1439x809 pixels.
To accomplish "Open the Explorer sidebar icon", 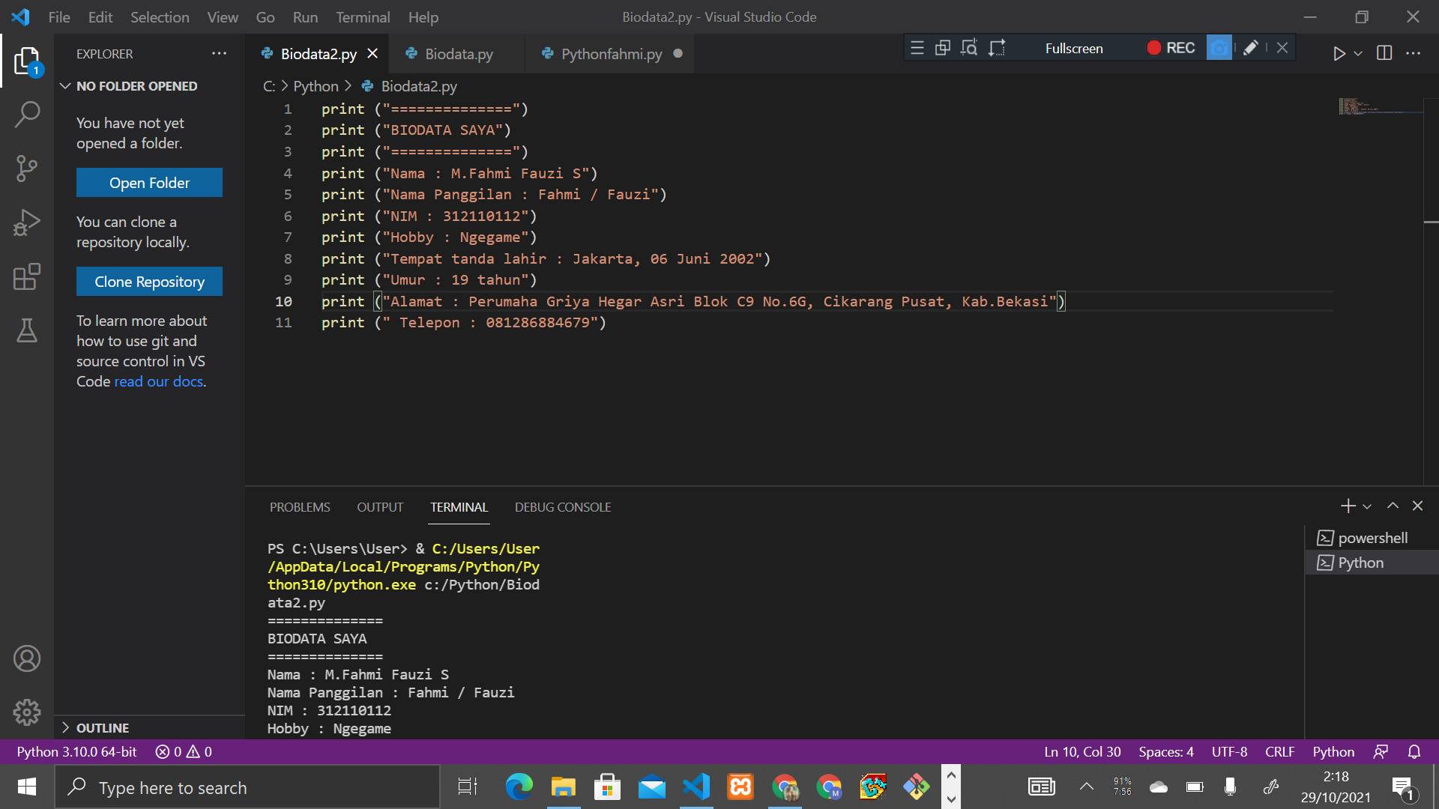I will point(28,60).
